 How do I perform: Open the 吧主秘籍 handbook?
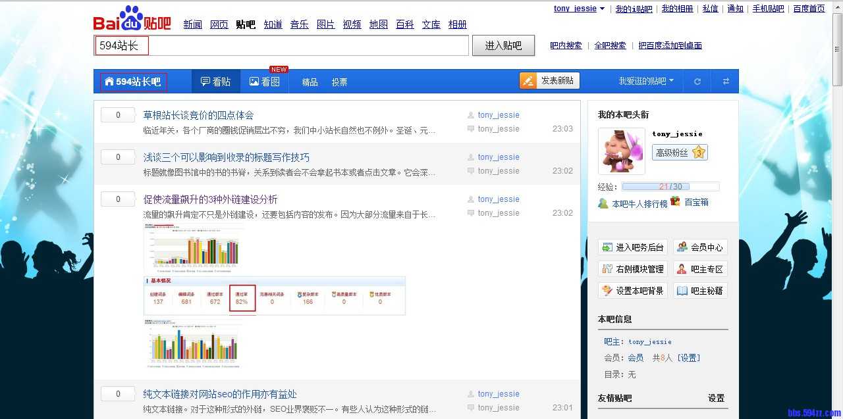tap(699, 289)
